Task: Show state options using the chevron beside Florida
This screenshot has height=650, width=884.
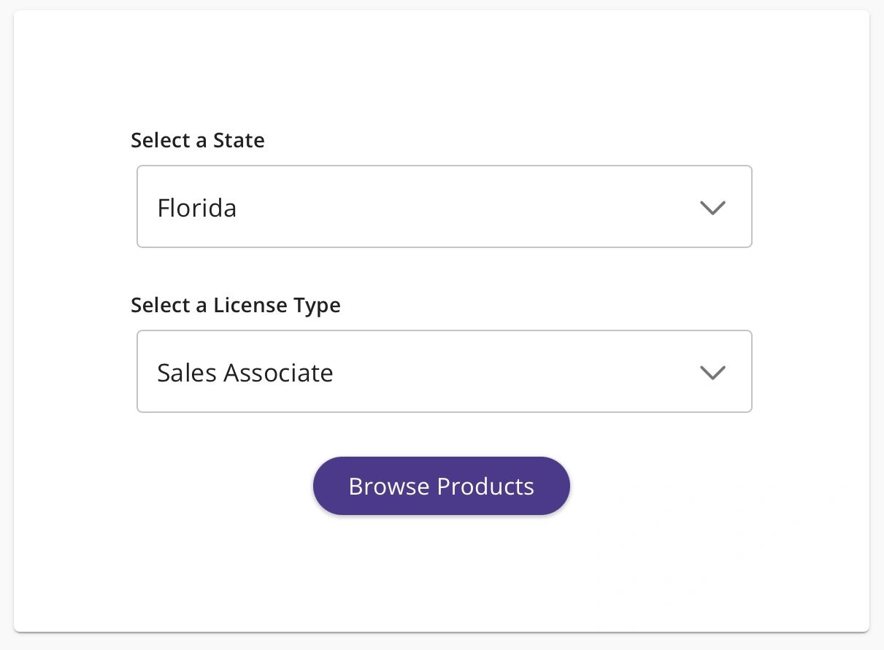Action: click(712, 208)
